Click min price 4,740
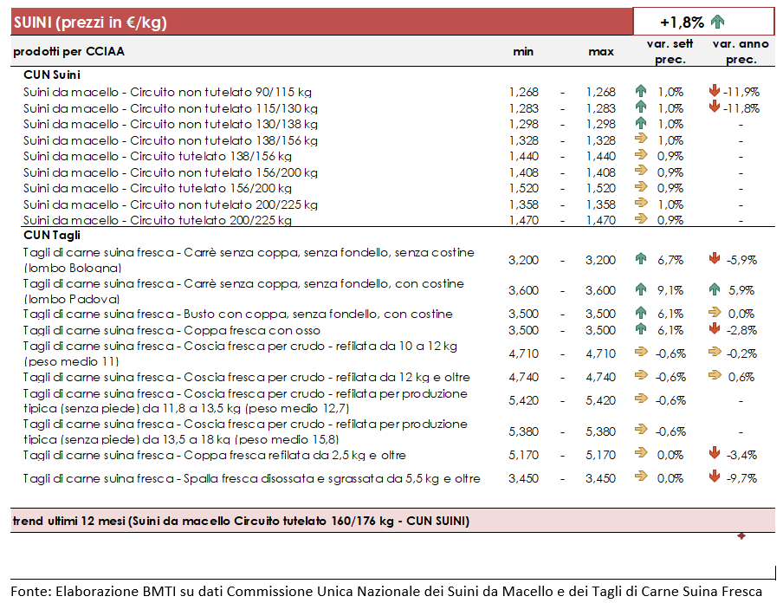The width and height of the screenshot is (783, 603). 524,377
